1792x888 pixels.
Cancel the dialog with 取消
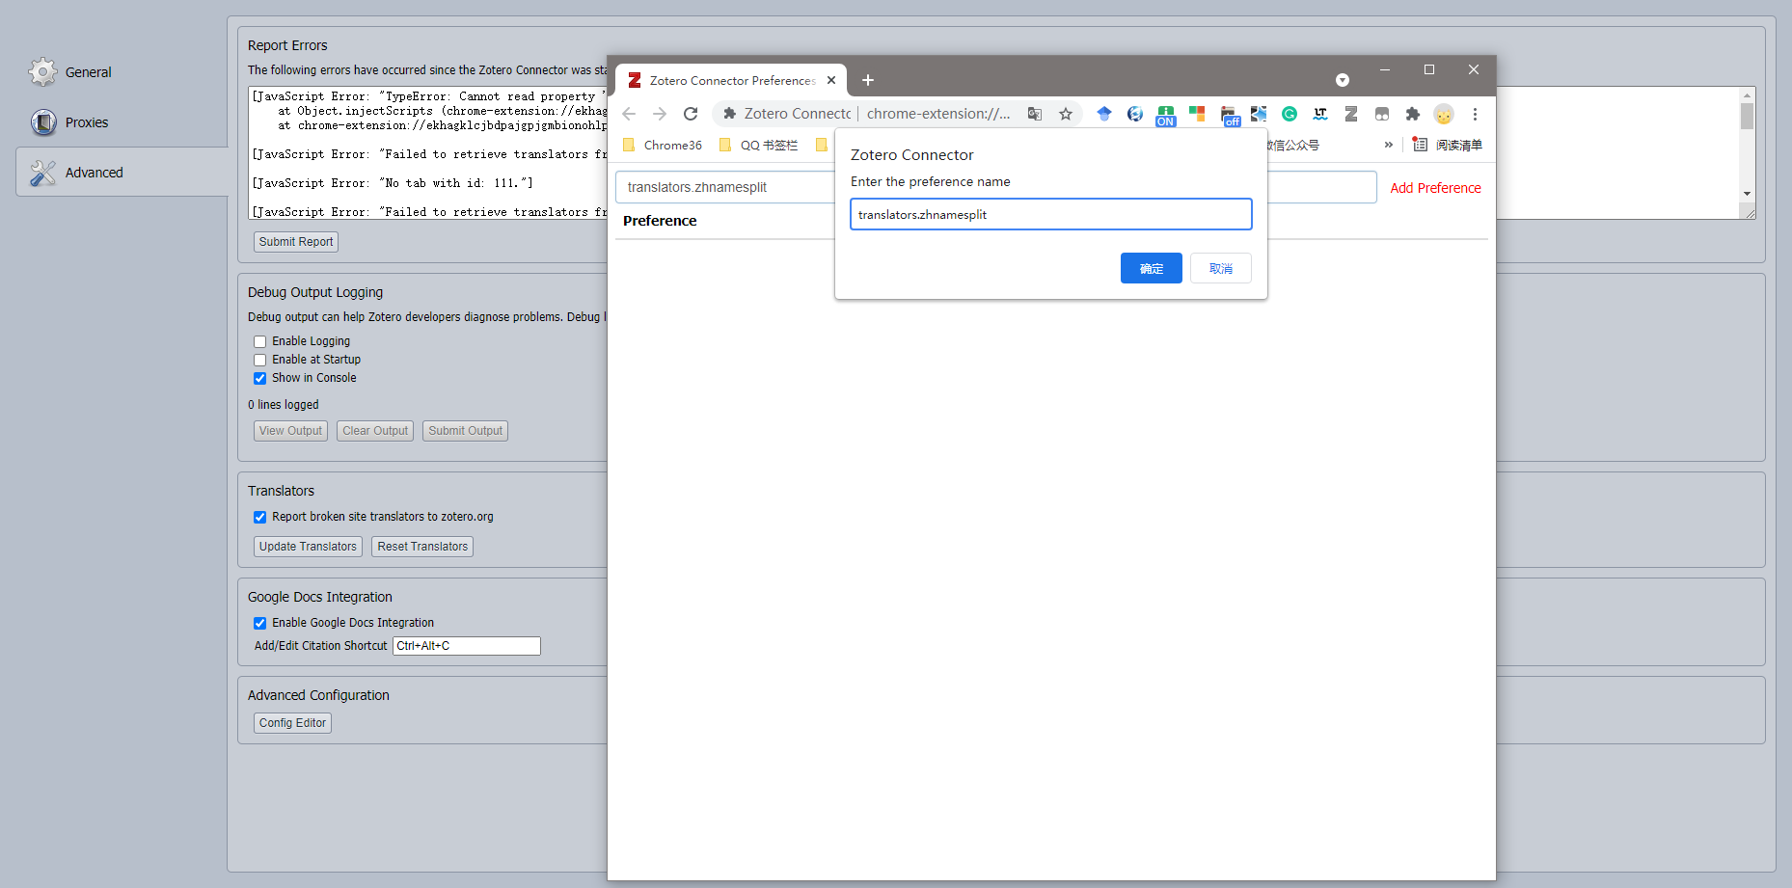[1221, 268]
